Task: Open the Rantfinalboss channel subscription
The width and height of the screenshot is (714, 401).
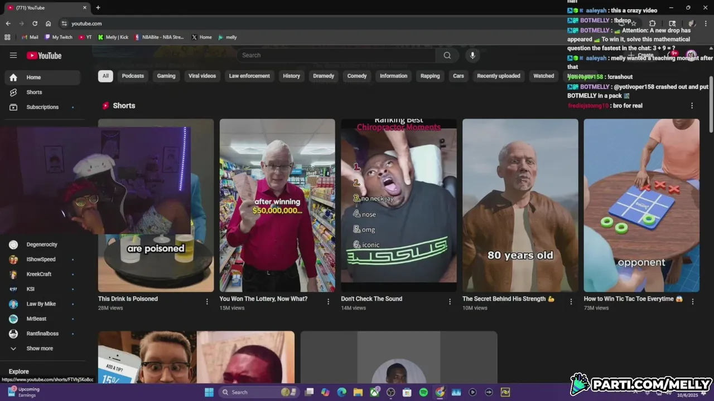Action: point(42,334)
